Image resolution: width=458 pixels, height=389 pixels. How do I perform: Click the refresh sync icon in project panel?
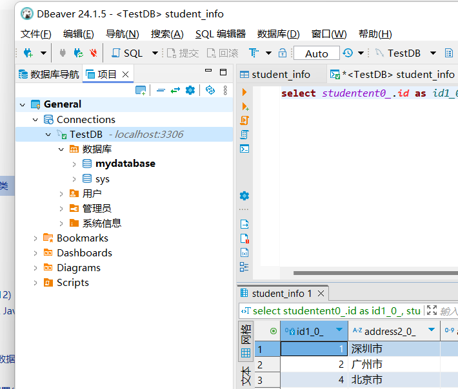[x=210, y=90]
